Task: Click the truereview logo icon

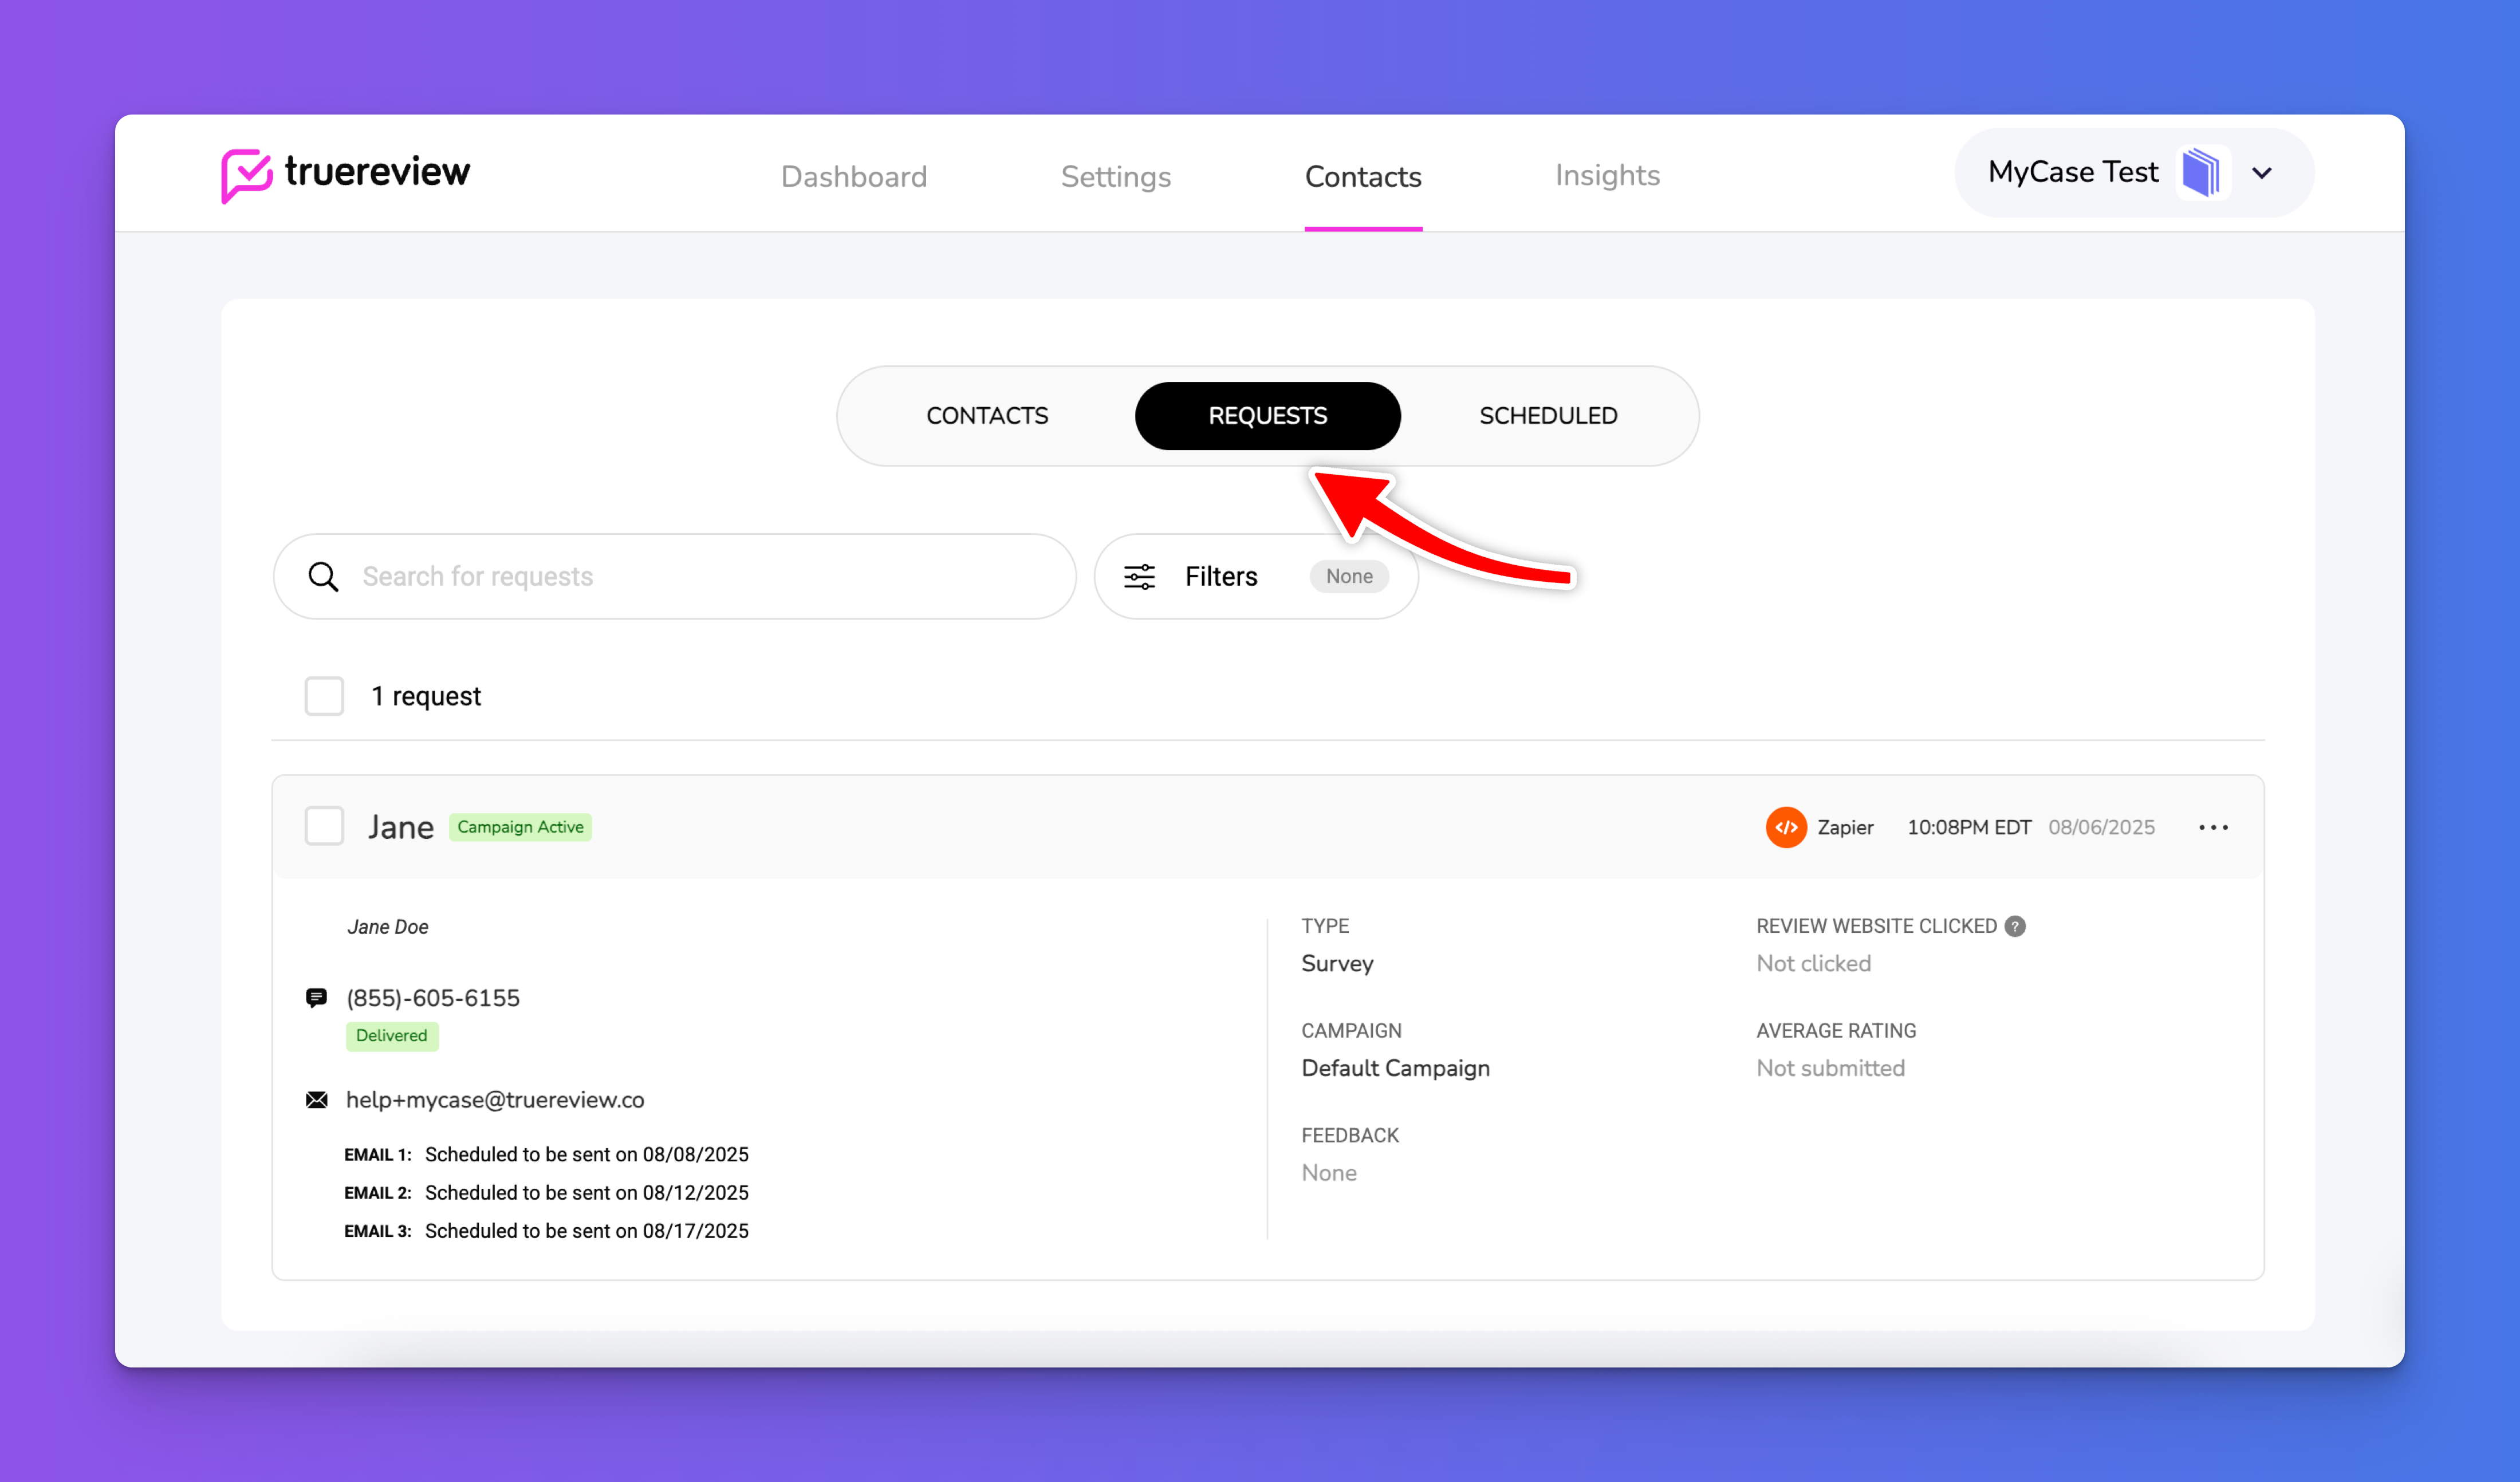Action: pyautogui.click(x=246, y=175)
